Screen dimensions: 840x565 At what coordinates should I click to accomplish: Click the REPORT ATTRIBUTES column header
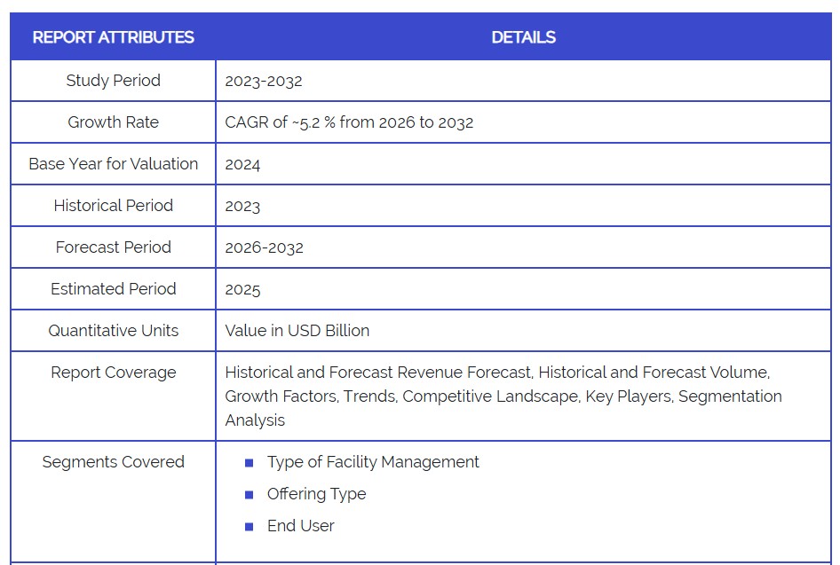(x=113, y=37)
